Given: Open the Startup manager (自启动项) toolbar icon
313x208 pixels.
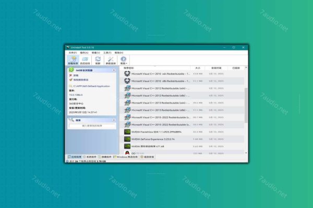Looking at the screenshot, I should click(x=85, y=60).
